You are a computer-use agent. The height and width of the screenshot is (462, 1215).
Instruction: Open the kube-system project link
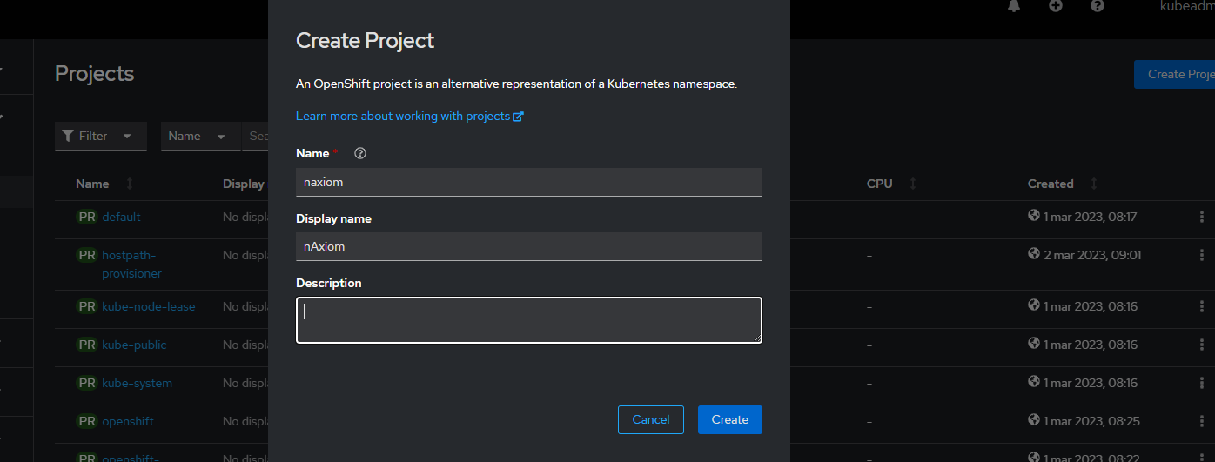pyautogui.click(x=137, y=383)
